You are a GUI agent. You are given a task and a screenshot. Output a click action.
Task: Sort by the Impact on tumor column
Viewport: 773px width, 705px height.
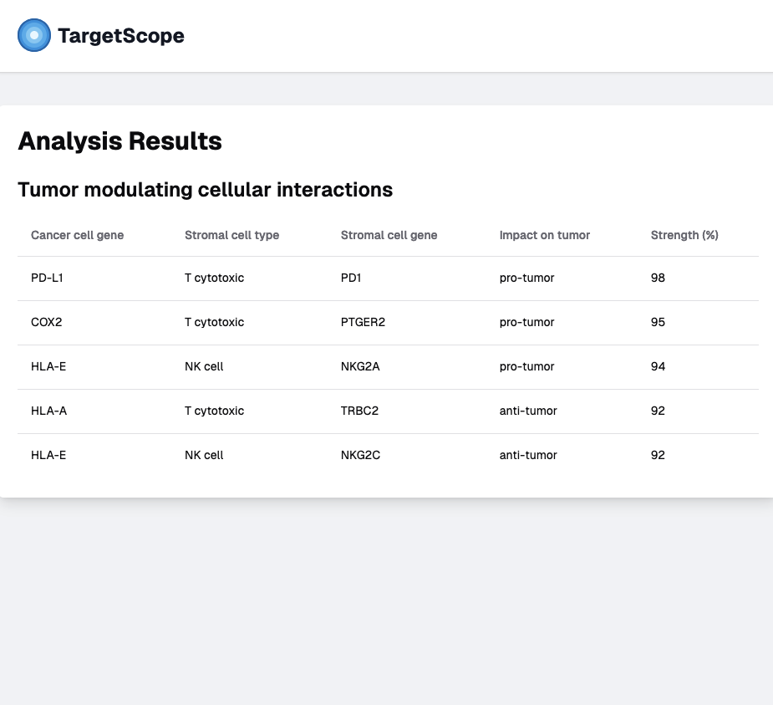coord(544,235)
